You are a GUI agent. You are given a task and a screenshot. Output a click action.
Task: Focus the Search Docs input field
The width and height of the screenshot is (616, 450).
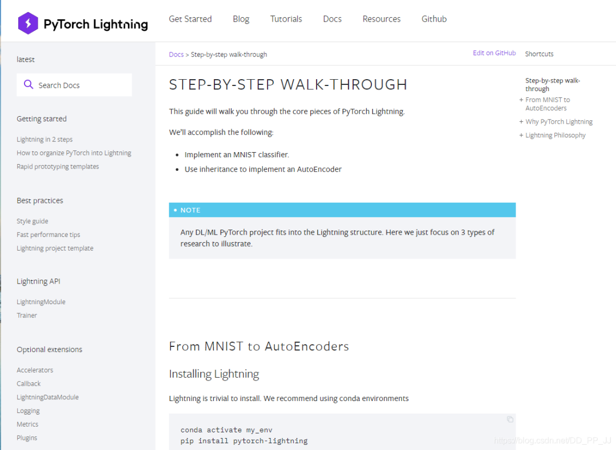(74, 85)
